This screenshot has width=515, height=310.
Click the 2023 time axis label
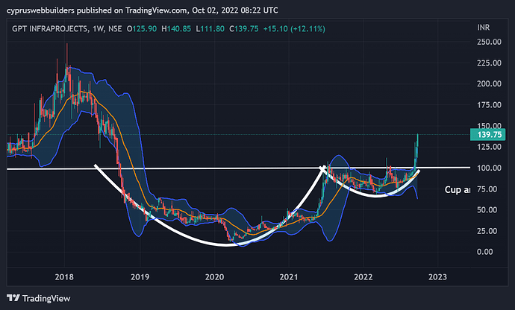point(437,277)
